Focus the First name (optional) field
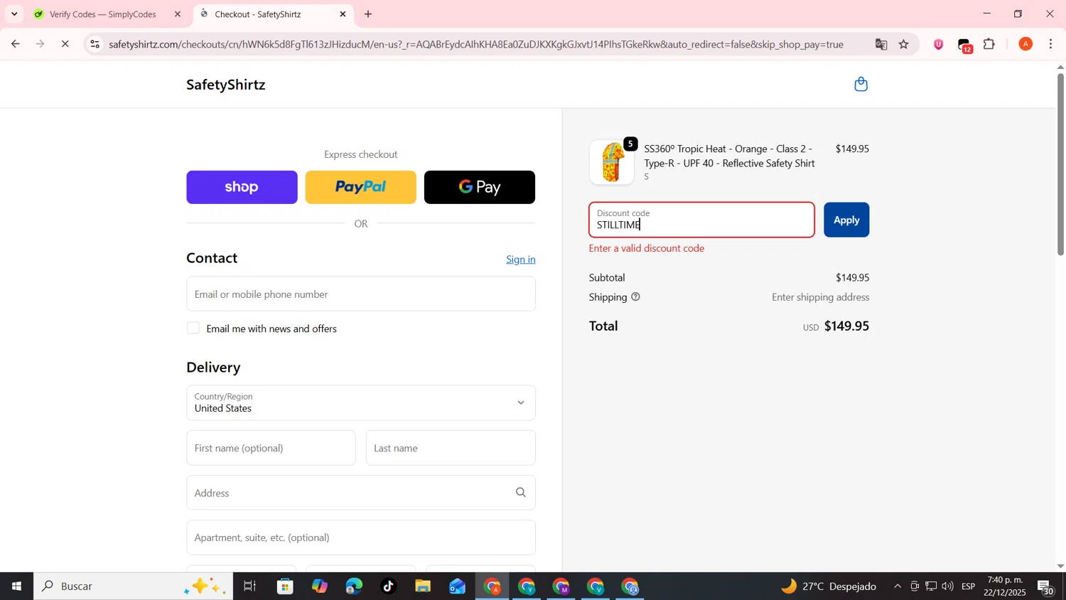This screenshot has height=600, width=1066. tap(271, 448)
